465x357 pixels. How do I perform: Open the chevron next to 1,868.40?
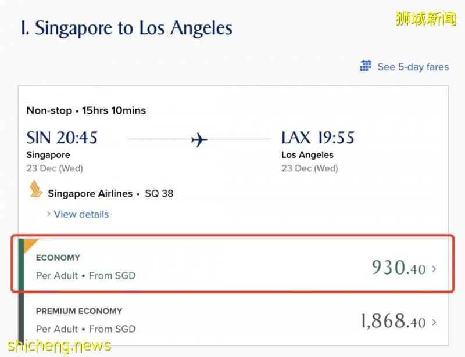pyautogui.click(x=434, y=322)
